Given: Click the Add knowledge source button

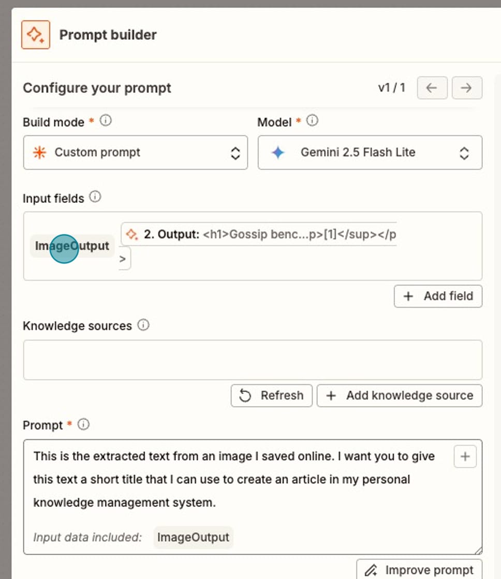Looking at the screenshot, I should coord(399,395).
